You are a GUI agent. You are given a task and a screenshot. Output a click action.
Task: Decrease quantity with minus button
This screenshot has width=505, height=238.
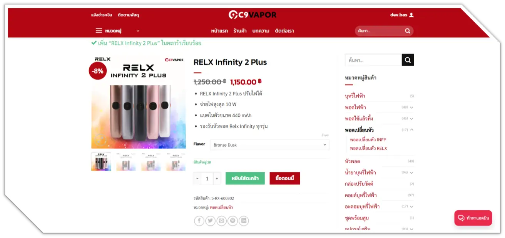pos(197,178)
